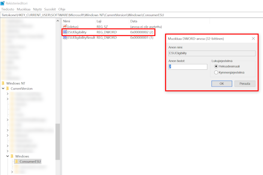263x175 pixels.
Task: Click the tree scroll-up arrow
Action: 58,21
